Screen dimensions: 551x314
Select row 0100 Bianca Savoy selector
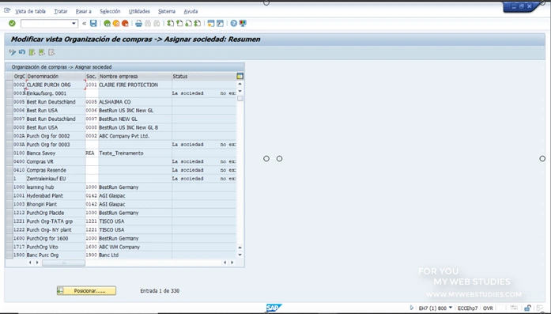pyautogui.click(x=9, y=153)
